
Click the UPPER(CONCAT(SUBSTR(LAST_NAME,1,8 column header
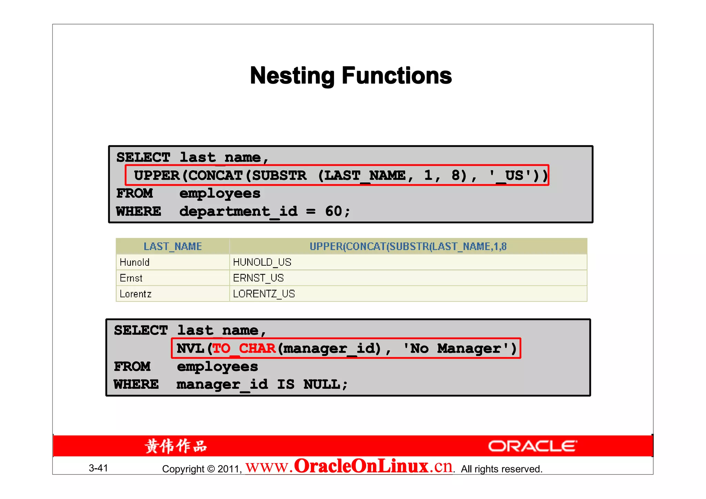click(408, 246)
